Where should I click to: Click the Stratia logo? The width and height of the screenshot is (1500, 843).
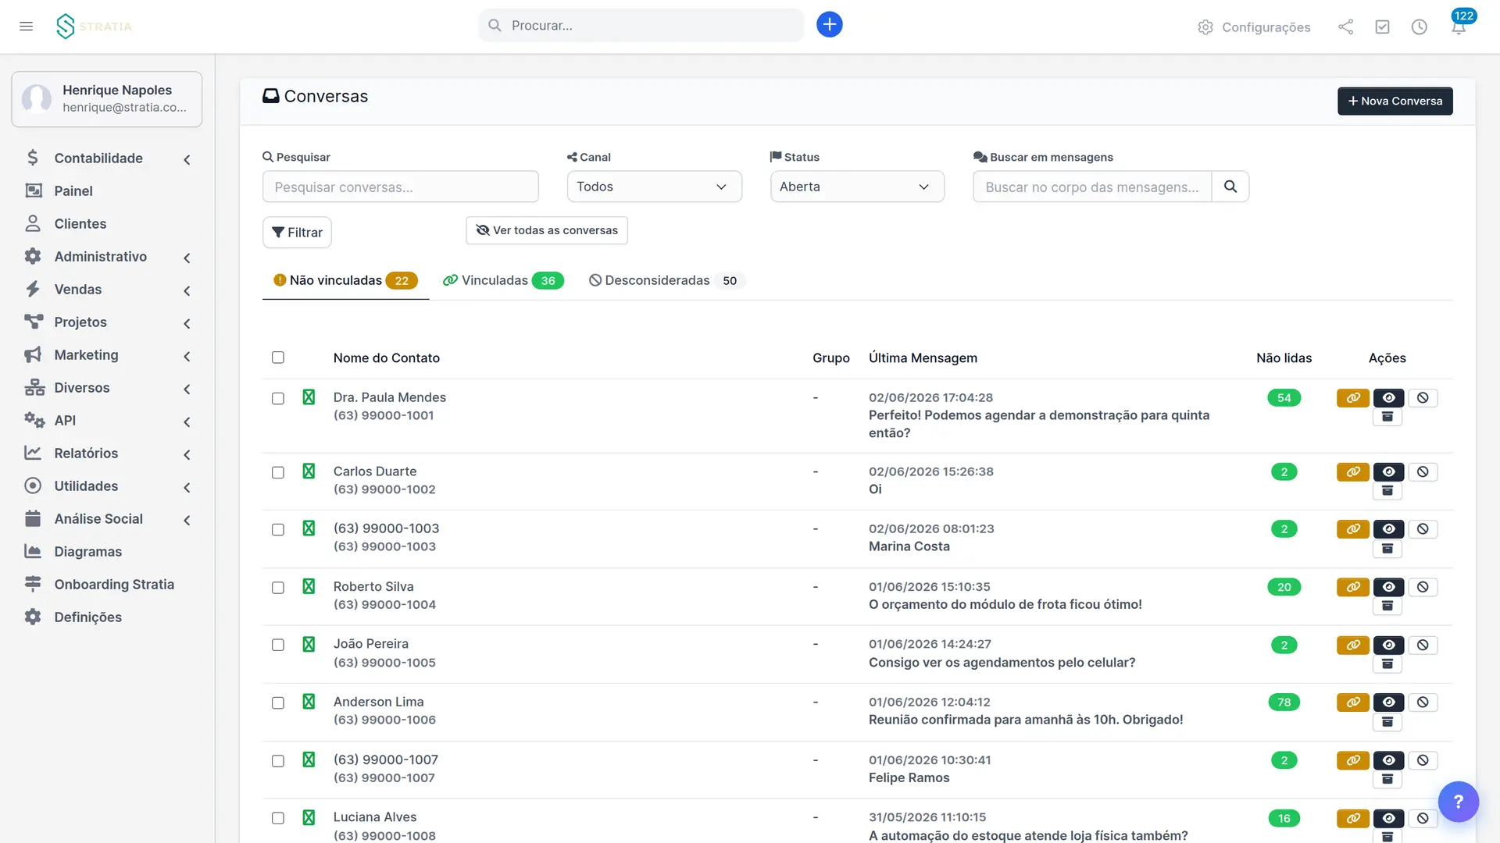click(94, 27)
